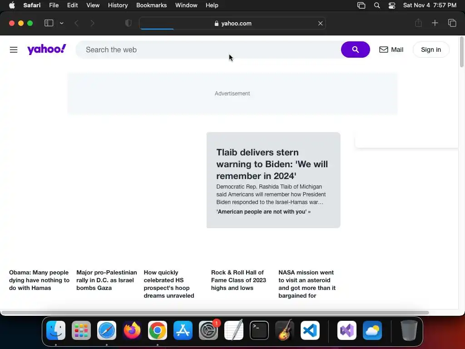Launch Visual Studio from the Dock
This screenshot has height=349, width=465.
pos(347,330)
